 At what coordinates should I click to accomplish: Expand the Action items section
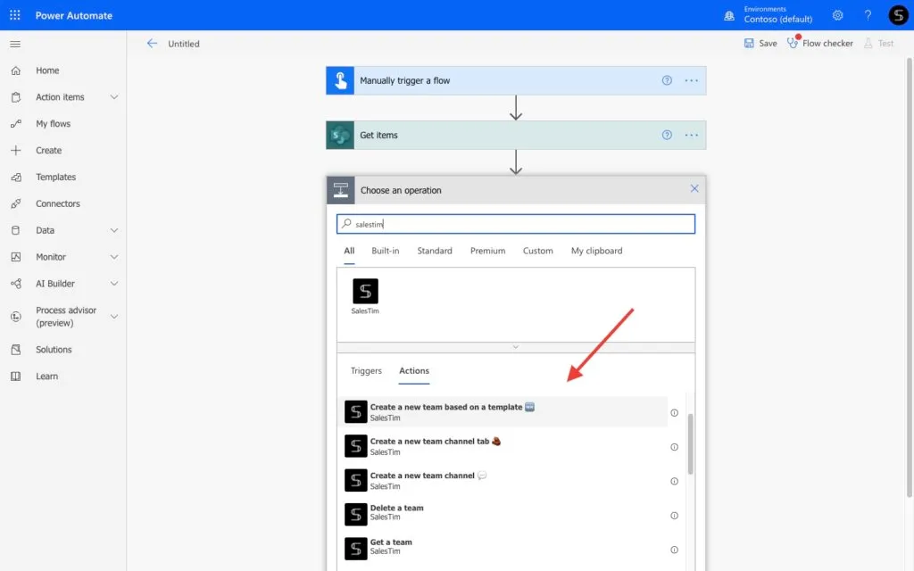coord(114,97)
